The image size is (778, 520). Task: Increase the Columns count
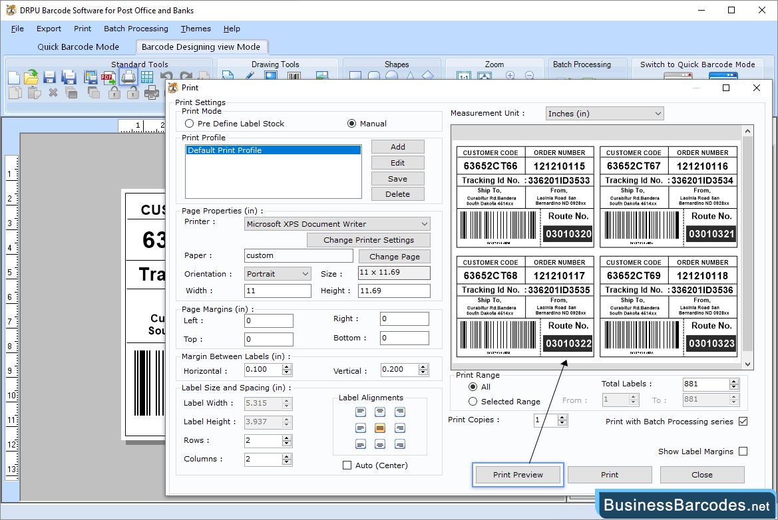click(287, 457)
